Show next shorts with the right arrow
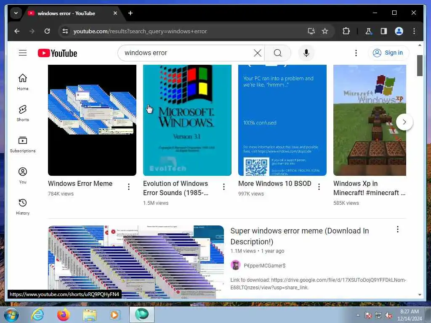The height and width of the screenshot is (323, 431). (404, 122)
